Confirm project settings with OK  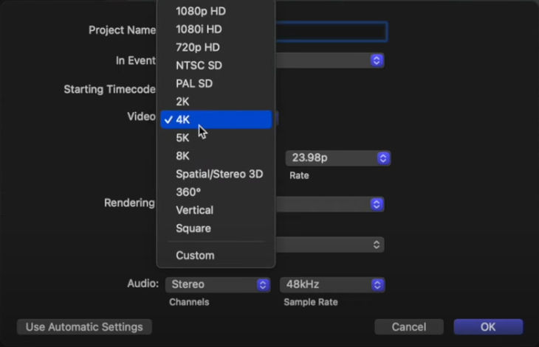tap(487, 326)
